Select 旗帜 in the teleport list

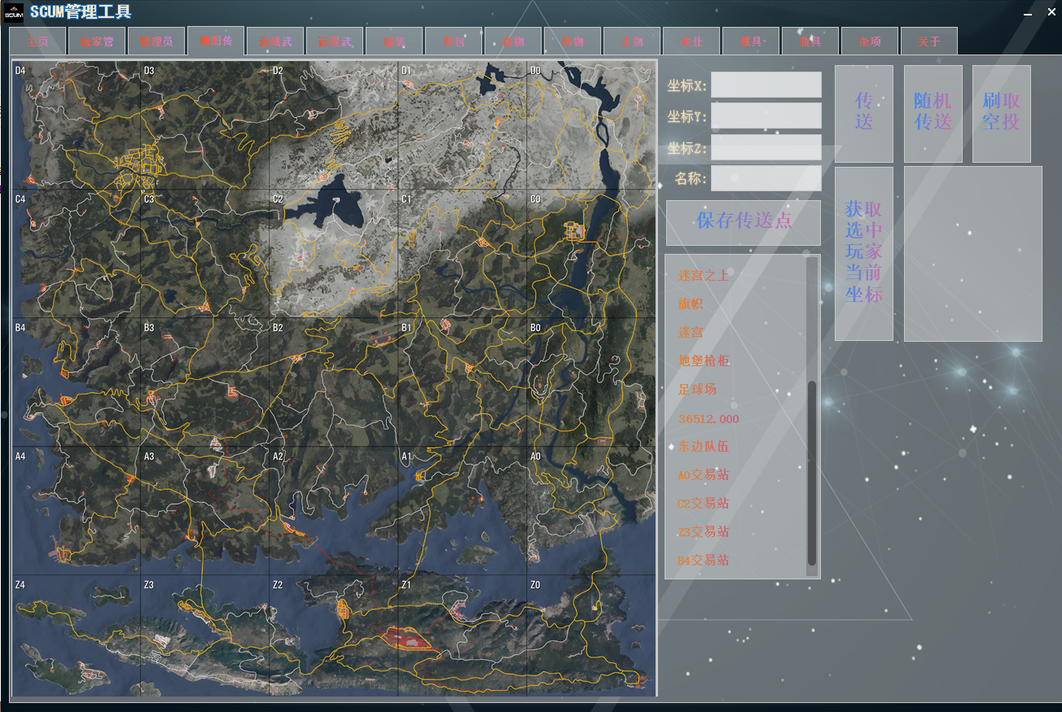tap(691, 304)
